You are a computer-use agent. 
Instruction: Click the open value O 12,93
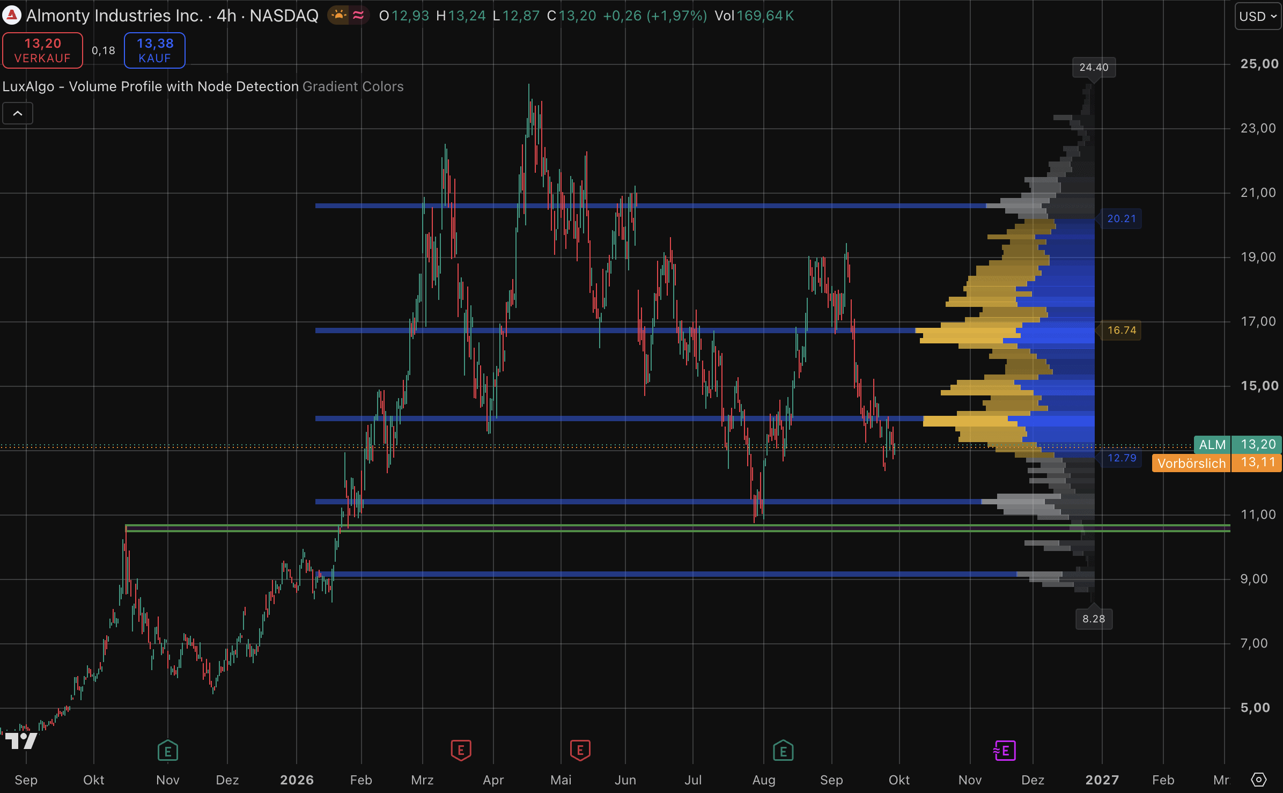tap(404, 16)
